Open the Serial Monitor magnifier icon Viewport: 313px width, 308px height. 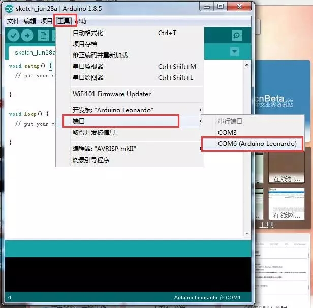coord(237,36)
